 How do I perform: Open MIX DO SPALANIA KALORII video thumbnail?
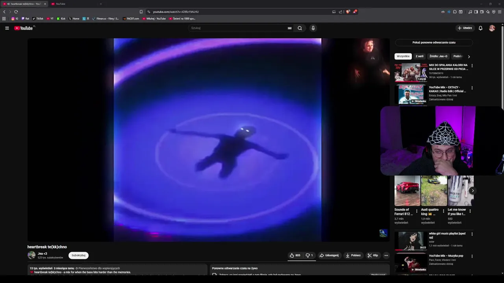(411, 72)
